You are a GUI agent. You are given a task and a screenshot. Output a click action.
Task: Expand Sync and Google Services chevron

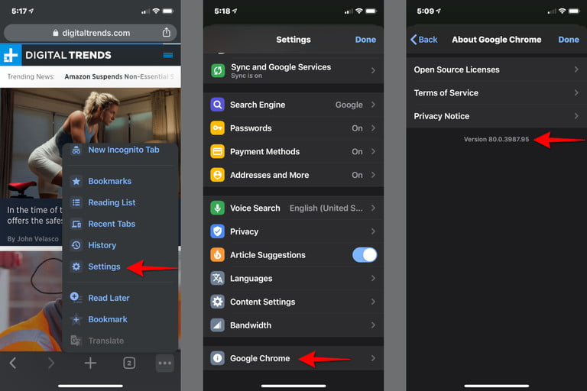[373, 70]
